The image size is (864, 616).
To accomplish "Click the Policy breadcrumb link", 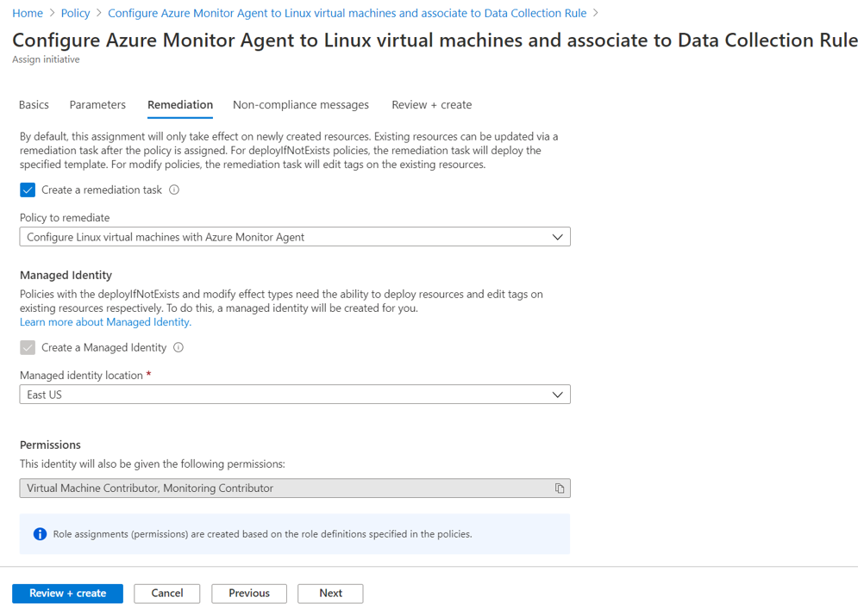I will [76, 13].
